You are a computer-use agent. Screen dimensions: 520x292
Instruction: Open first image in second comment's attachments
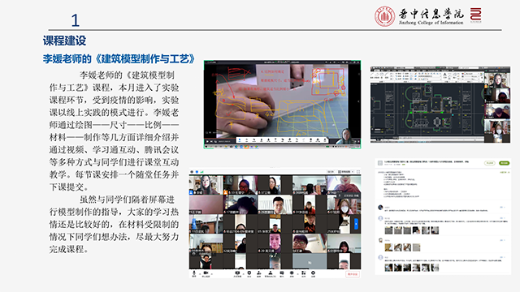point(388,230)
